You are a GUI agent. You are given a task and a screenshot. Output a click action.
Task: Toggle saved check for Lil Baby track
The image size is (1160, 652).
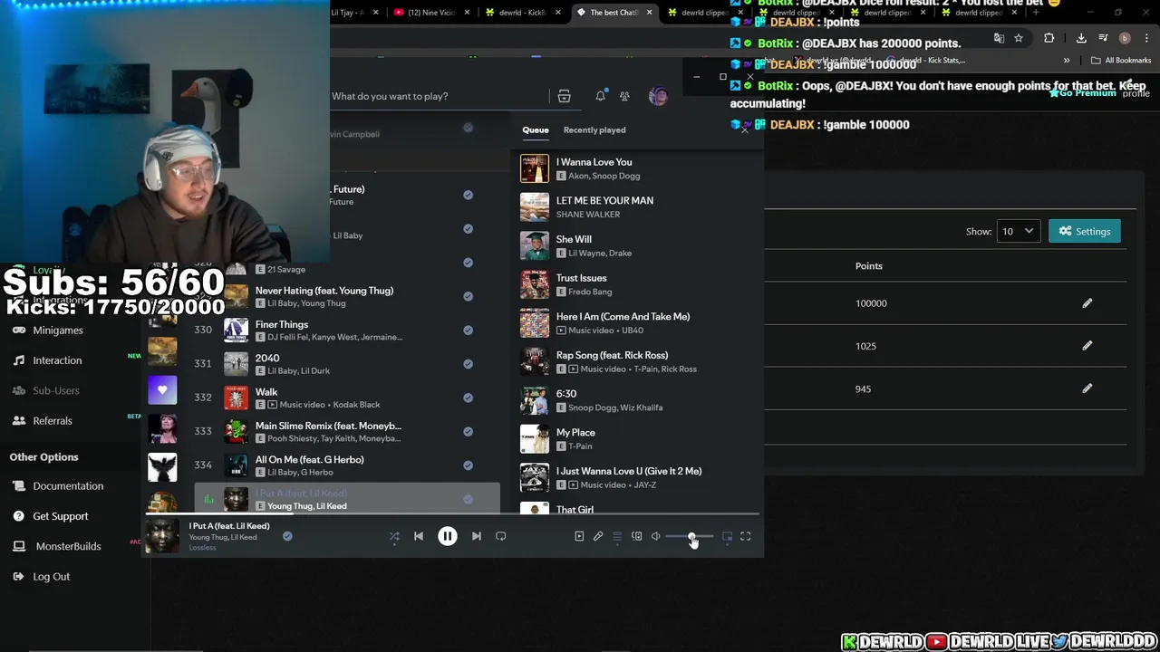468,228
